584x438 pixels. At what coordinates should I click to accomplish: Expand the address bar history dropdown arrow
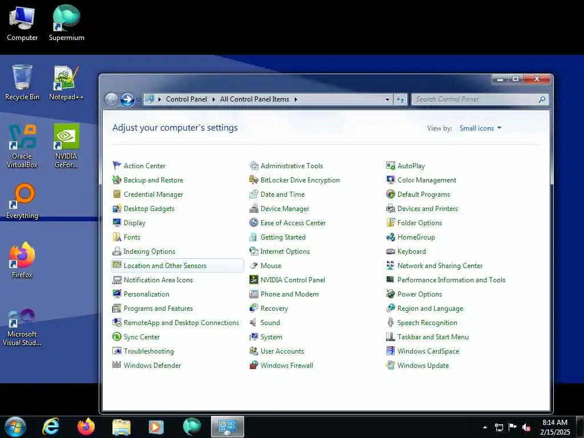[387, 99]
